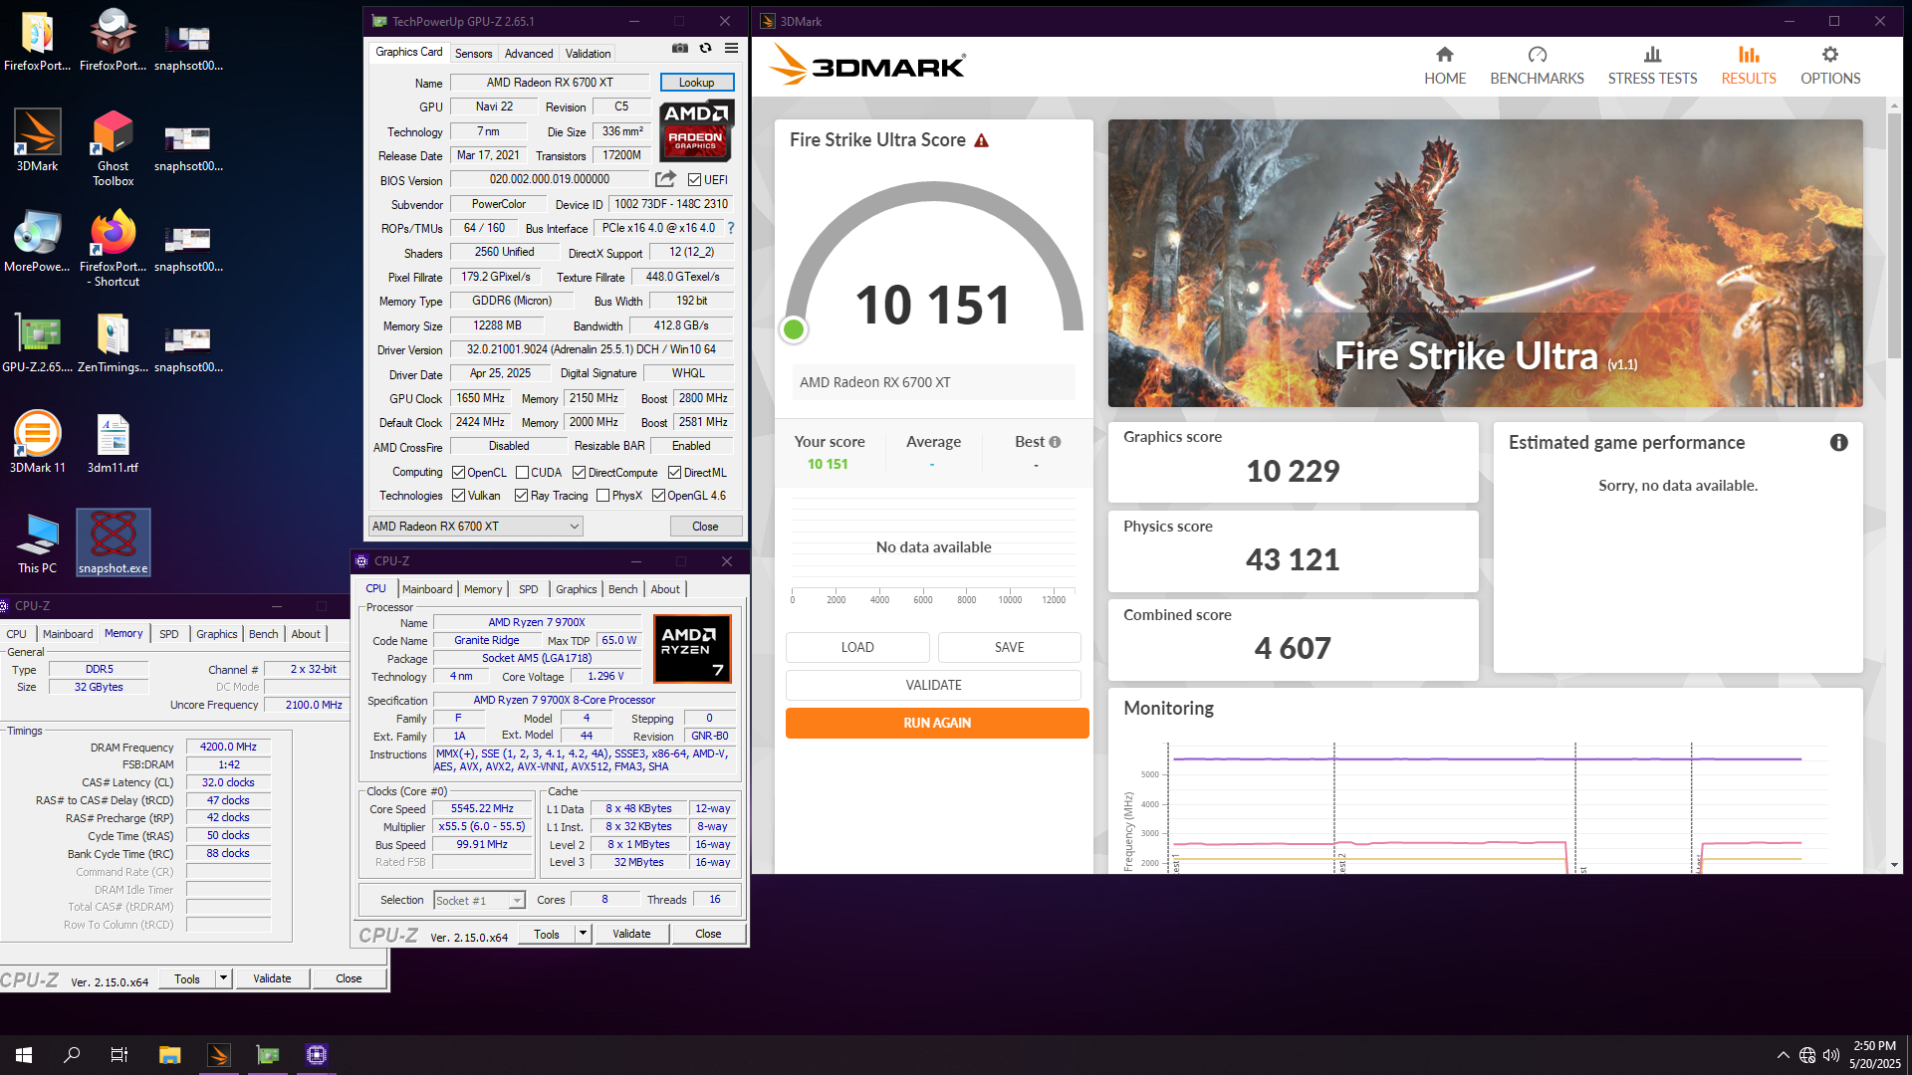Open the 3DMark 11 desktop icon

pos(37,441)
